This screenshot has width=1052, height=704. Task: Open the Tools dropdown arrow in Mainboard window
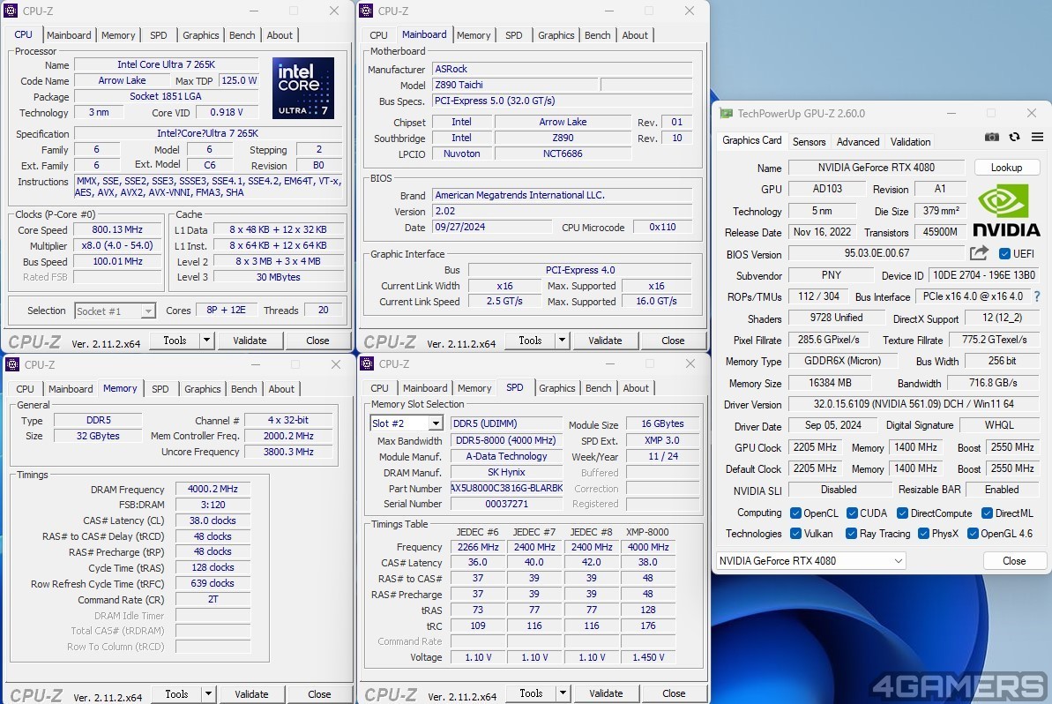pos(563,341)
